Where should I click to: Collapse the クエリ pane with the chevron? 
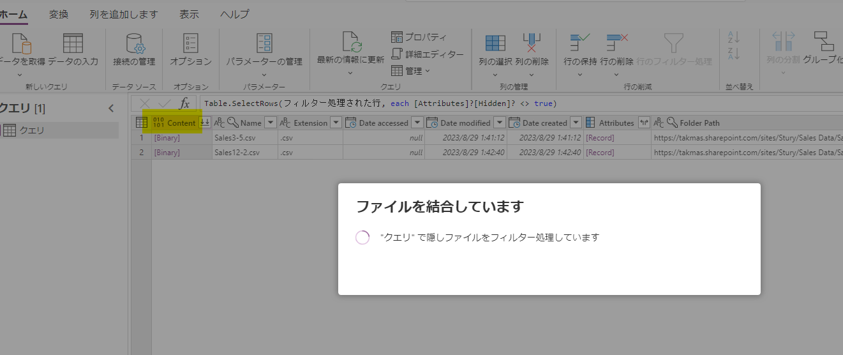111,109
